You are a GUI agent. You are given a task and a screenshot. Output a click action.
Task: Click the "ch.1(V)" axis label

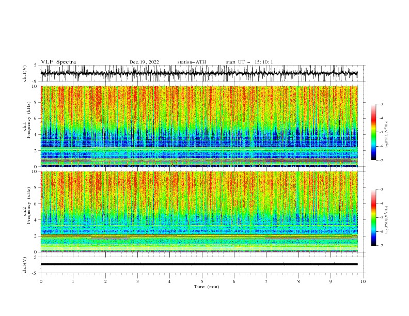pyautogui.click(x=25, y=73)
